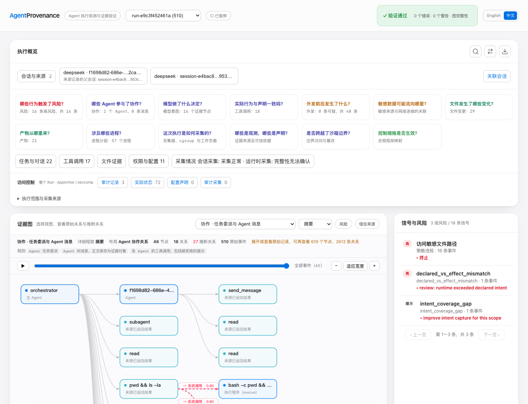Click the timeline slider handle
This screenshot has height=404, width=528.
pos(286,266)
